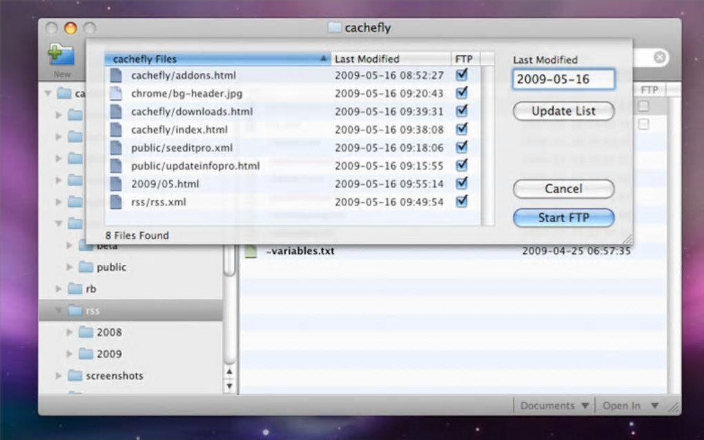Expand the screenshots folder
The width and height of the screenshot is (704, 440).
point(59,375)
